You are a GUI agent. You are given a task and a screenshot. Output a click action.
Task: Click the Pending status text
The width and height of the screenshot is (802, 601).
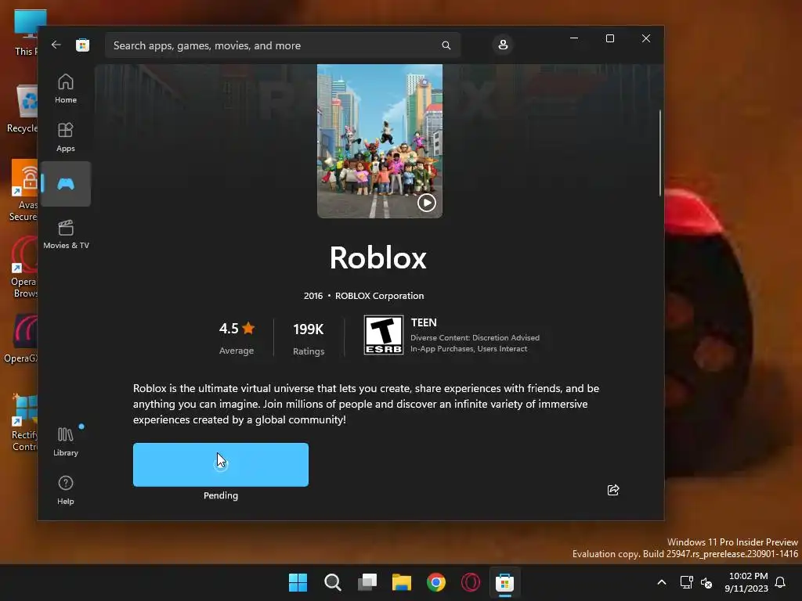220,495
